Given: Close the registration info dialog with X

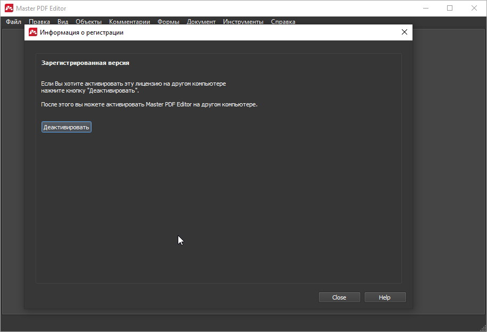Looking at the screenshot, I should pos(404,32).
